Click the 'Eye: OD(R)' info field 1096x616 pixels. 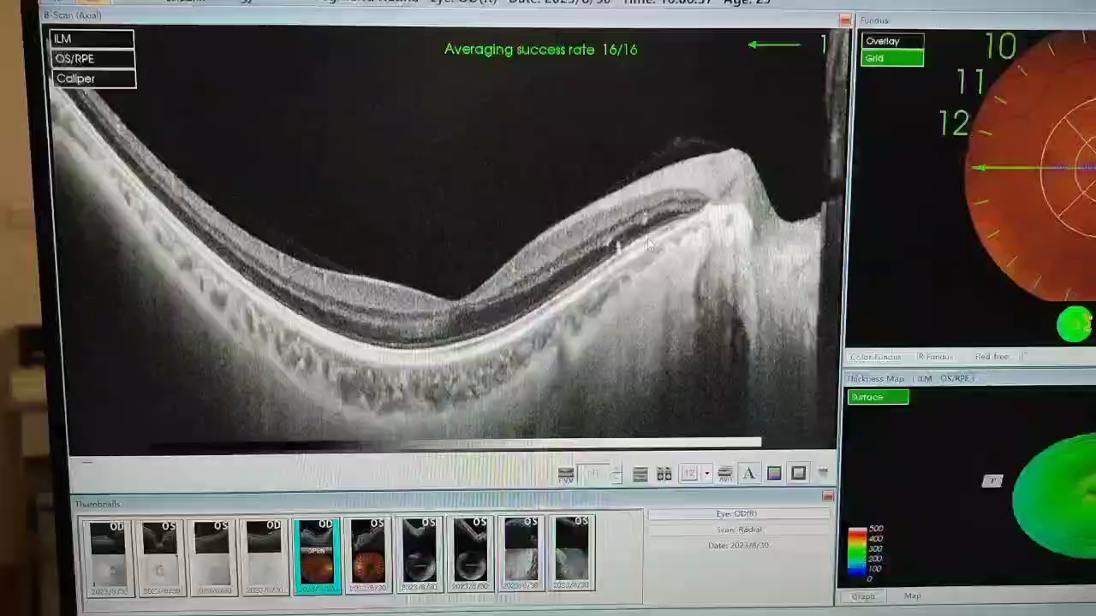tap(738, 513)
